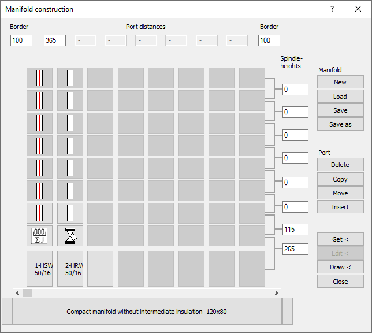Select fourth-row pipe cell in column 1
372x333 pixels.
pos(40,146)
